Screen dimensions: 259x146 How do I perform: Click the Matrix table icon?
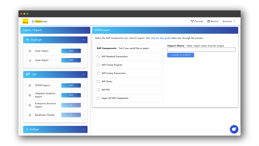[208, 21]
